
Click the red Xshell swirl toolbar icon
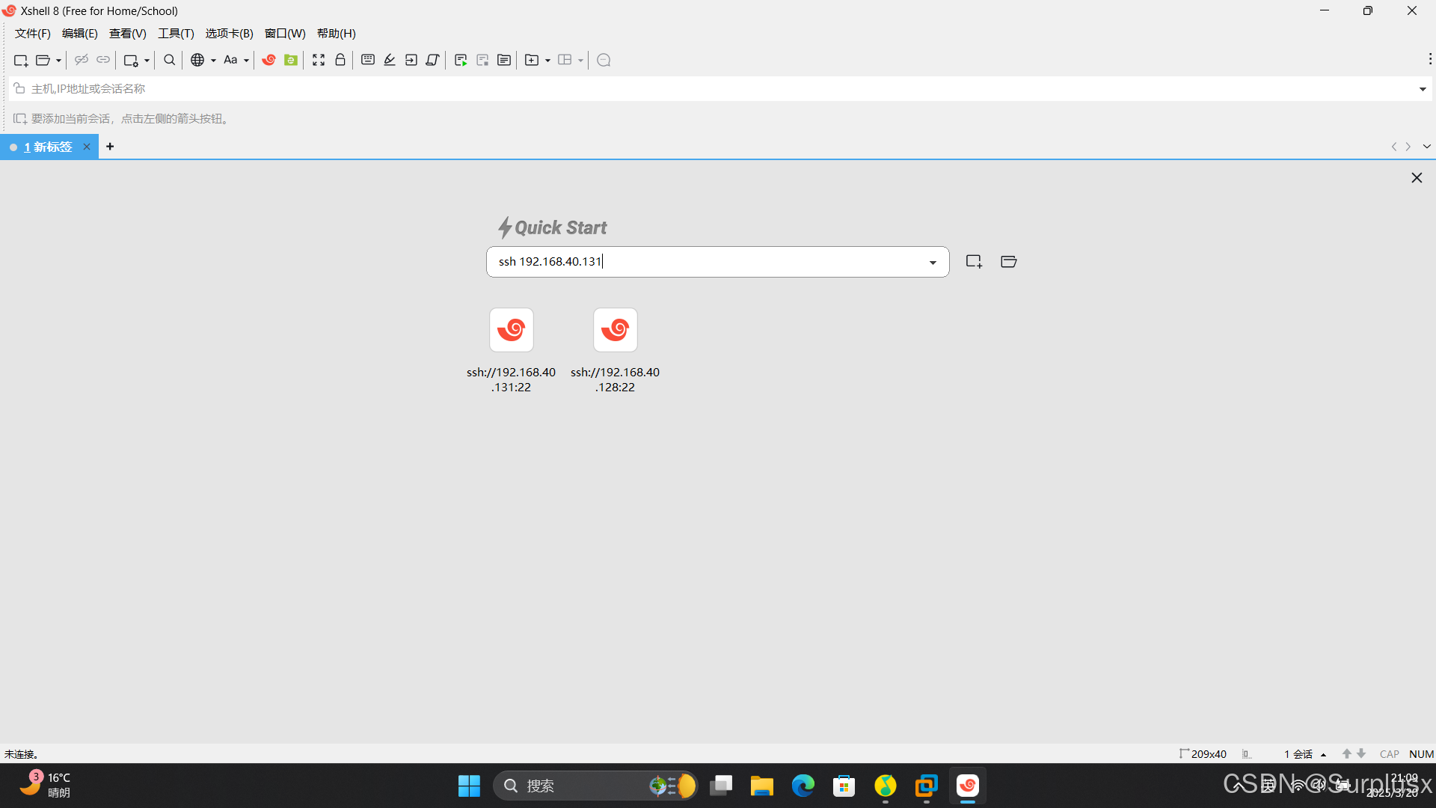click(x=269, y=60)
